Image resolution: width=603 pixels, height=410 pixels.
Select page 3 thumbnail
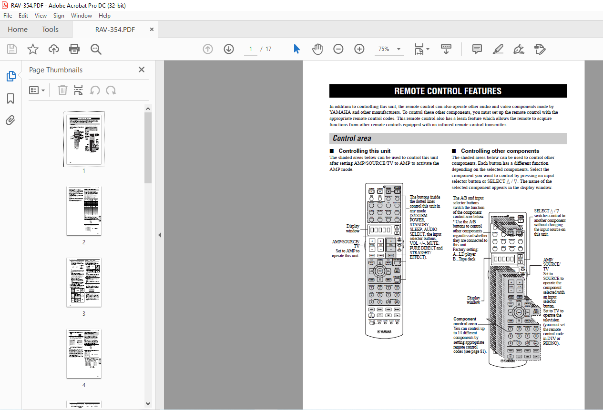84,282
